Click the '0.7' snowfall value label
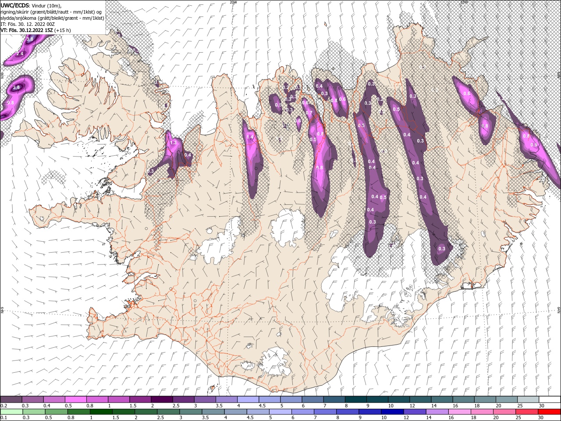 click(309, 113)
